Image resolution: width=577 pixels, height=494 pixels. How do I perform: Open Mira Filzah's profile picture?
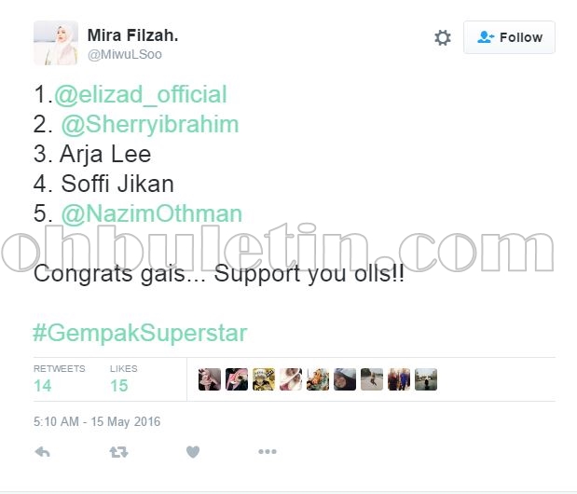point(56,43)
